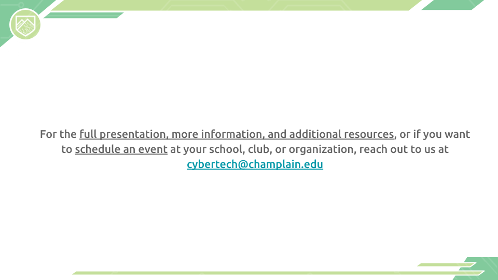Click the short light green stripe near the bottom right
Image resolution: width=498 pixels, height=280 pixels.
coord(445,264)
